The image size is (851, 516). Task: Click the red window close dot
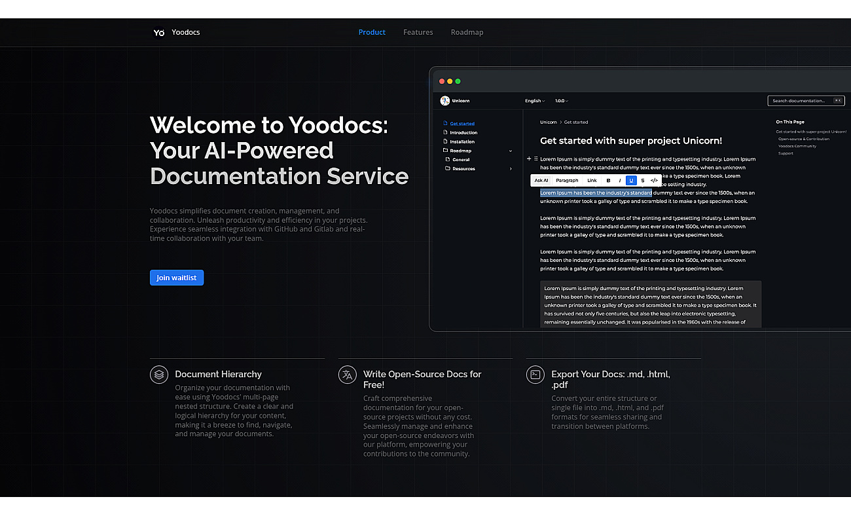click(x=442, y=81)
